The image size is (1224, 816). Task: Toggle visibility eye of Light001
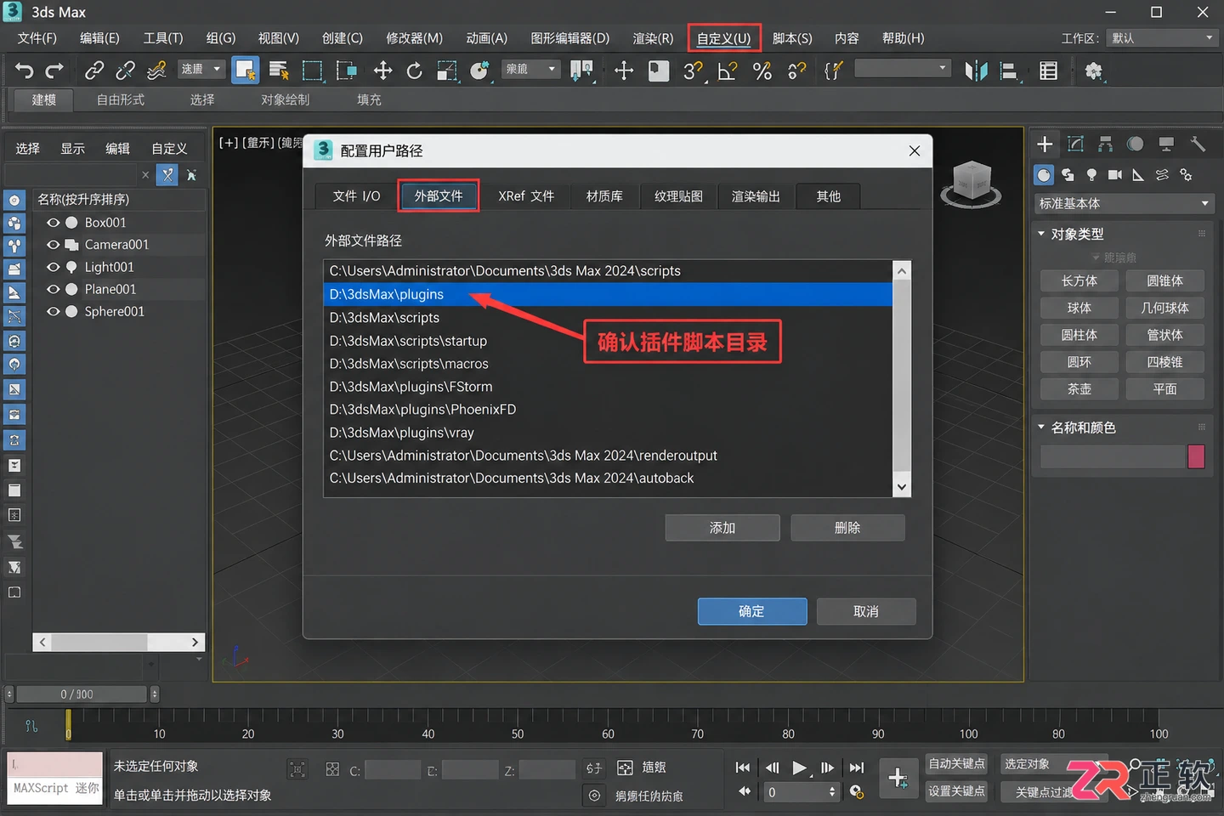click(x=54, y=267)
